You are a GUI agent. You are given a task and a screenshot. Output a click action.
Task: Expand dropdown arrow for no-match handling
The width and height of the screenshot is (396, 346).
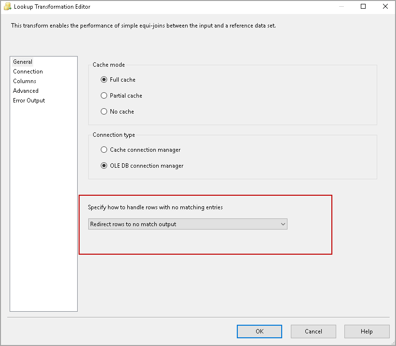pyautogui.click(x=283, y=224)
